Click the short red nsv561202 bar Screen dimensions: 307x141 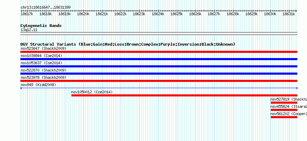tap(284, 117)
